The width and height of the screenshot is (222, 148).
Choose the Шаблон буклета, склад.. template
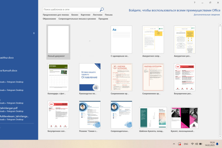pyautogui.click(x=153, y=120)
